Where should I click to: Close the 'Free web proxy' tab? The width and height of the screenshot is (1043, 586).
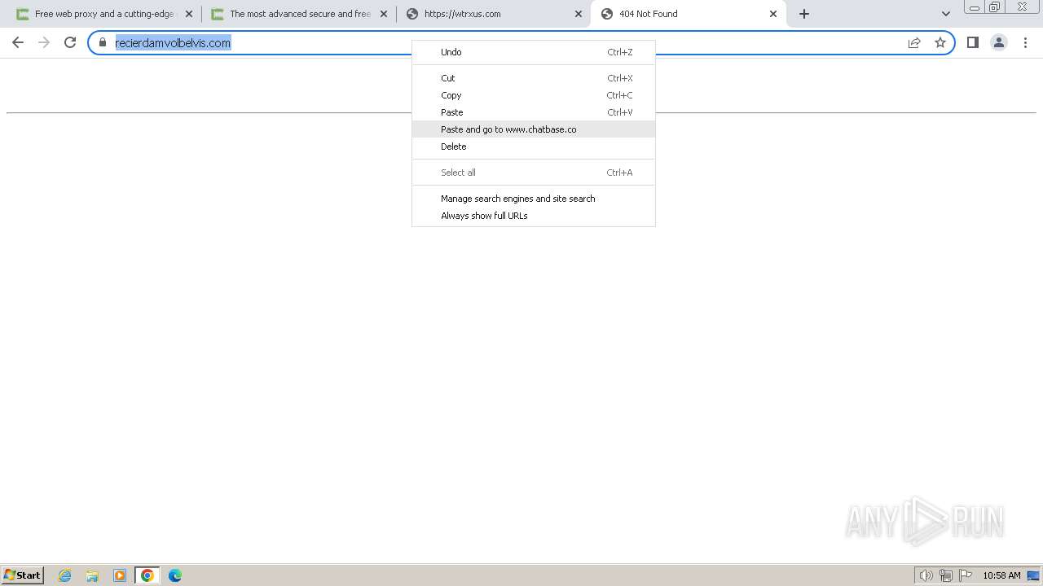point(189,14)
